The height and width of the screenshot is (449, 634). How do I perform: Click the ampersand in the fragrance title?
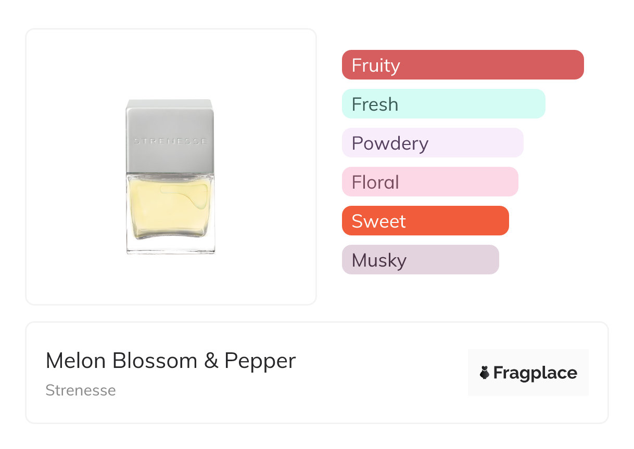[x=211, y=361]
